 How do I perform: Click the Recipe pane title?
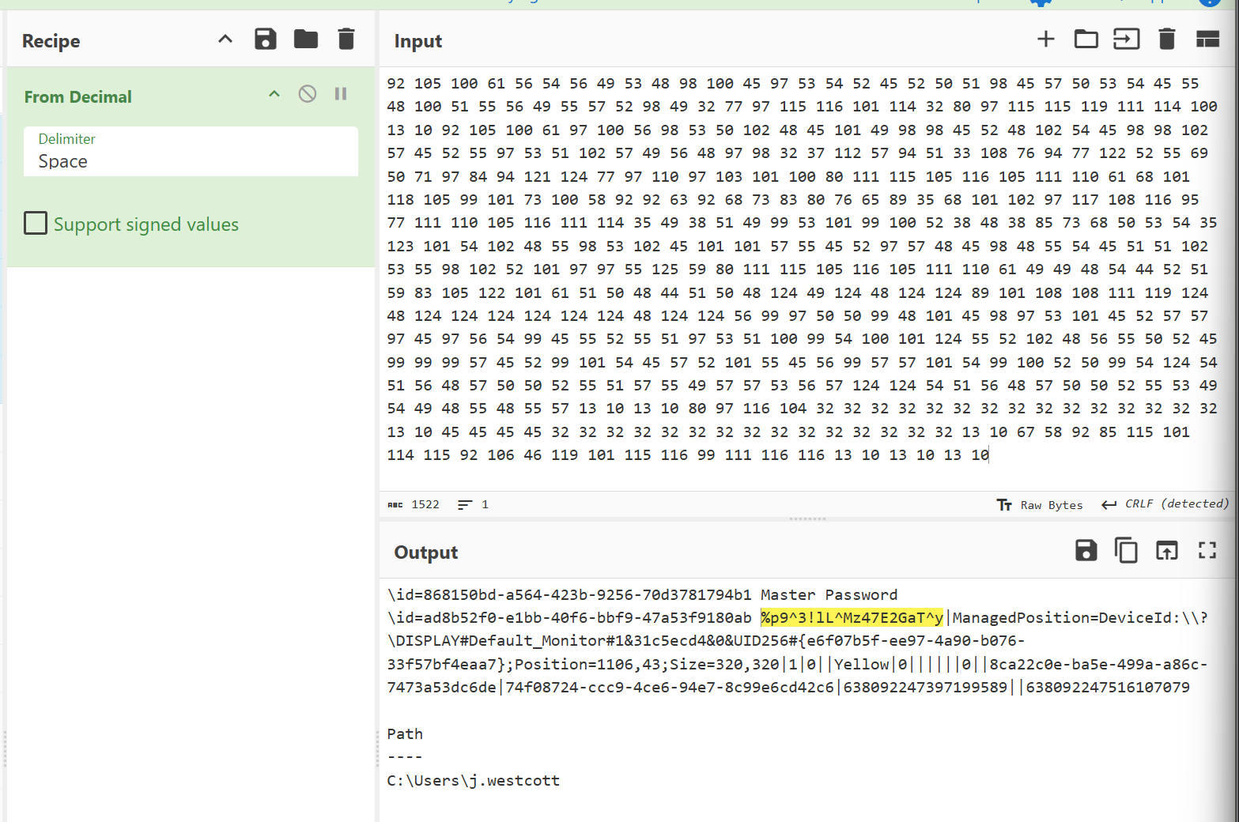click(x=51, y=41)
